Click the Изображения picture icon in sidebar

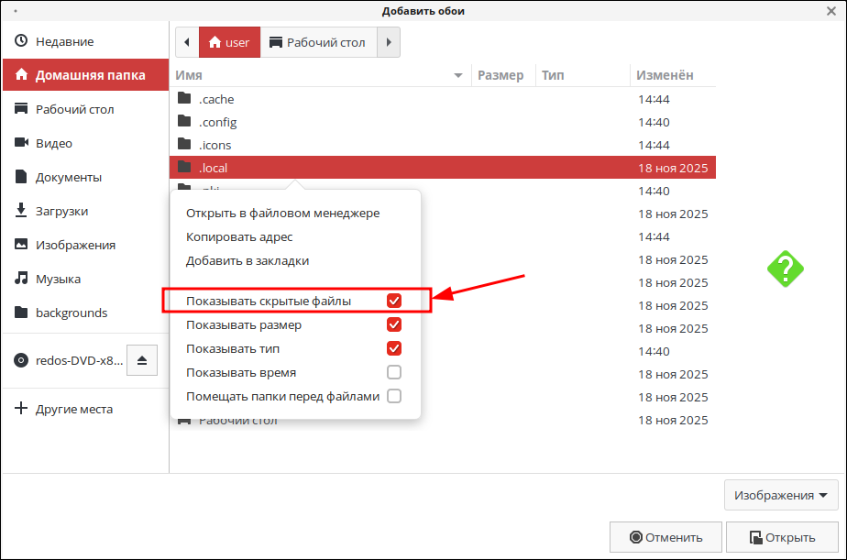(x=21, y=245)
